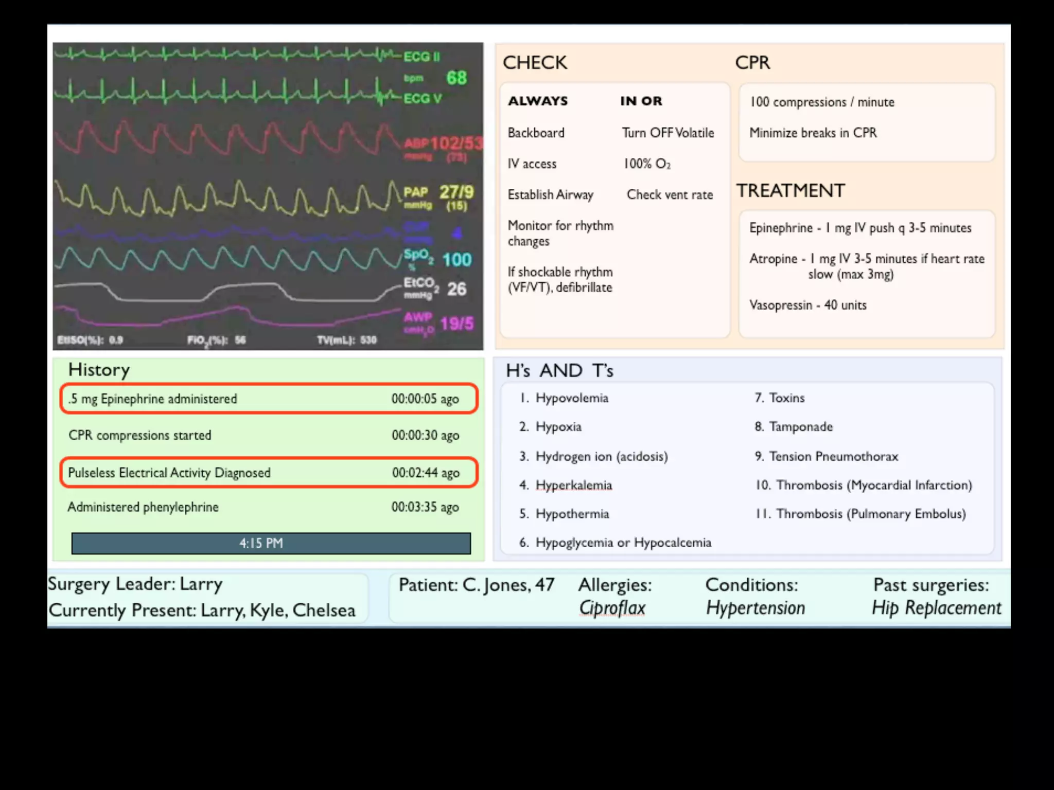
Task: Select the Pulseless Electrical Activity Diagnosed entry
Action: tap(268, 473)
